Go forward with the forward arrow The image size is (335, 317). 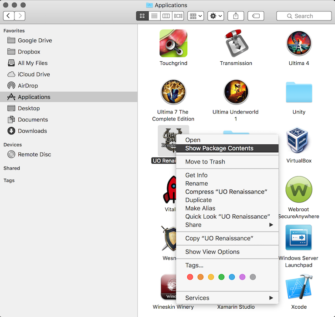[x=20, y=16]
